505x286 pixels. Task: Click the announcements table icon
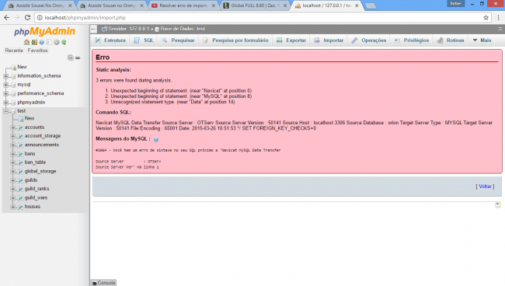[x=20, y=145]
